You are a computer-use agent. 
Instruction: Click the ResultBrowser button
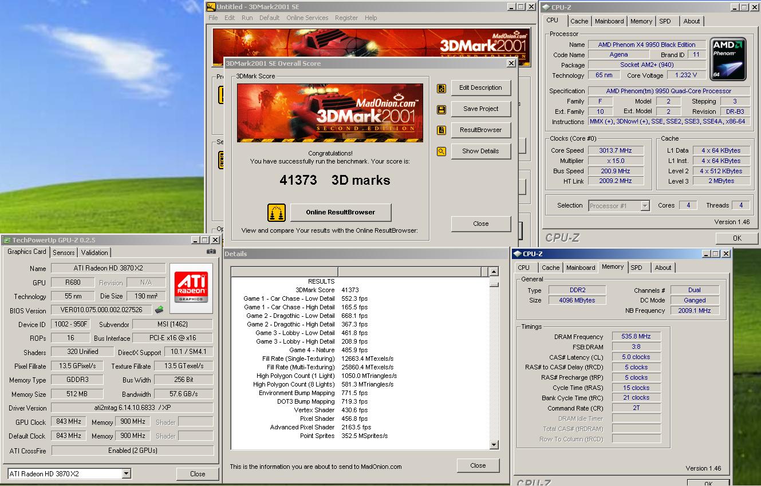tap(480, 130)
